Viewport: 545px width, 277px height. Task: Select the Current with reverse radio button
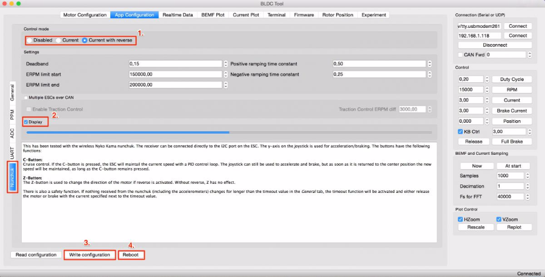coord(85,40)
